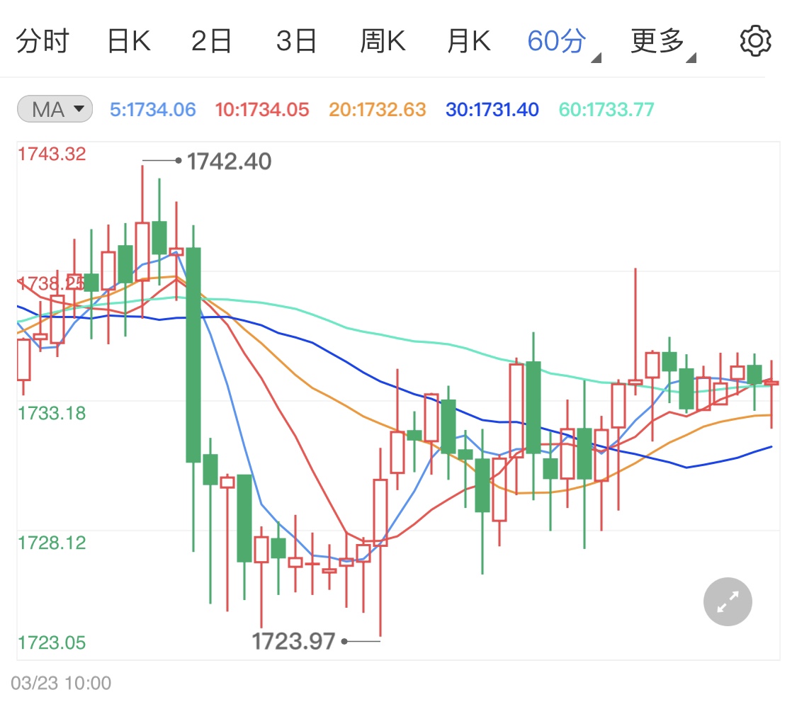Open the 60分 interval dropdown
797x702 pixels.
click(563, 43)
